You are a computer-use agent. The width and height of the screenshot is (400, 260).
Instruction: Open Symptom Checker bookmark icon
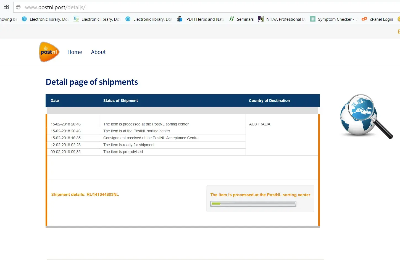click(x=313, y=19)
